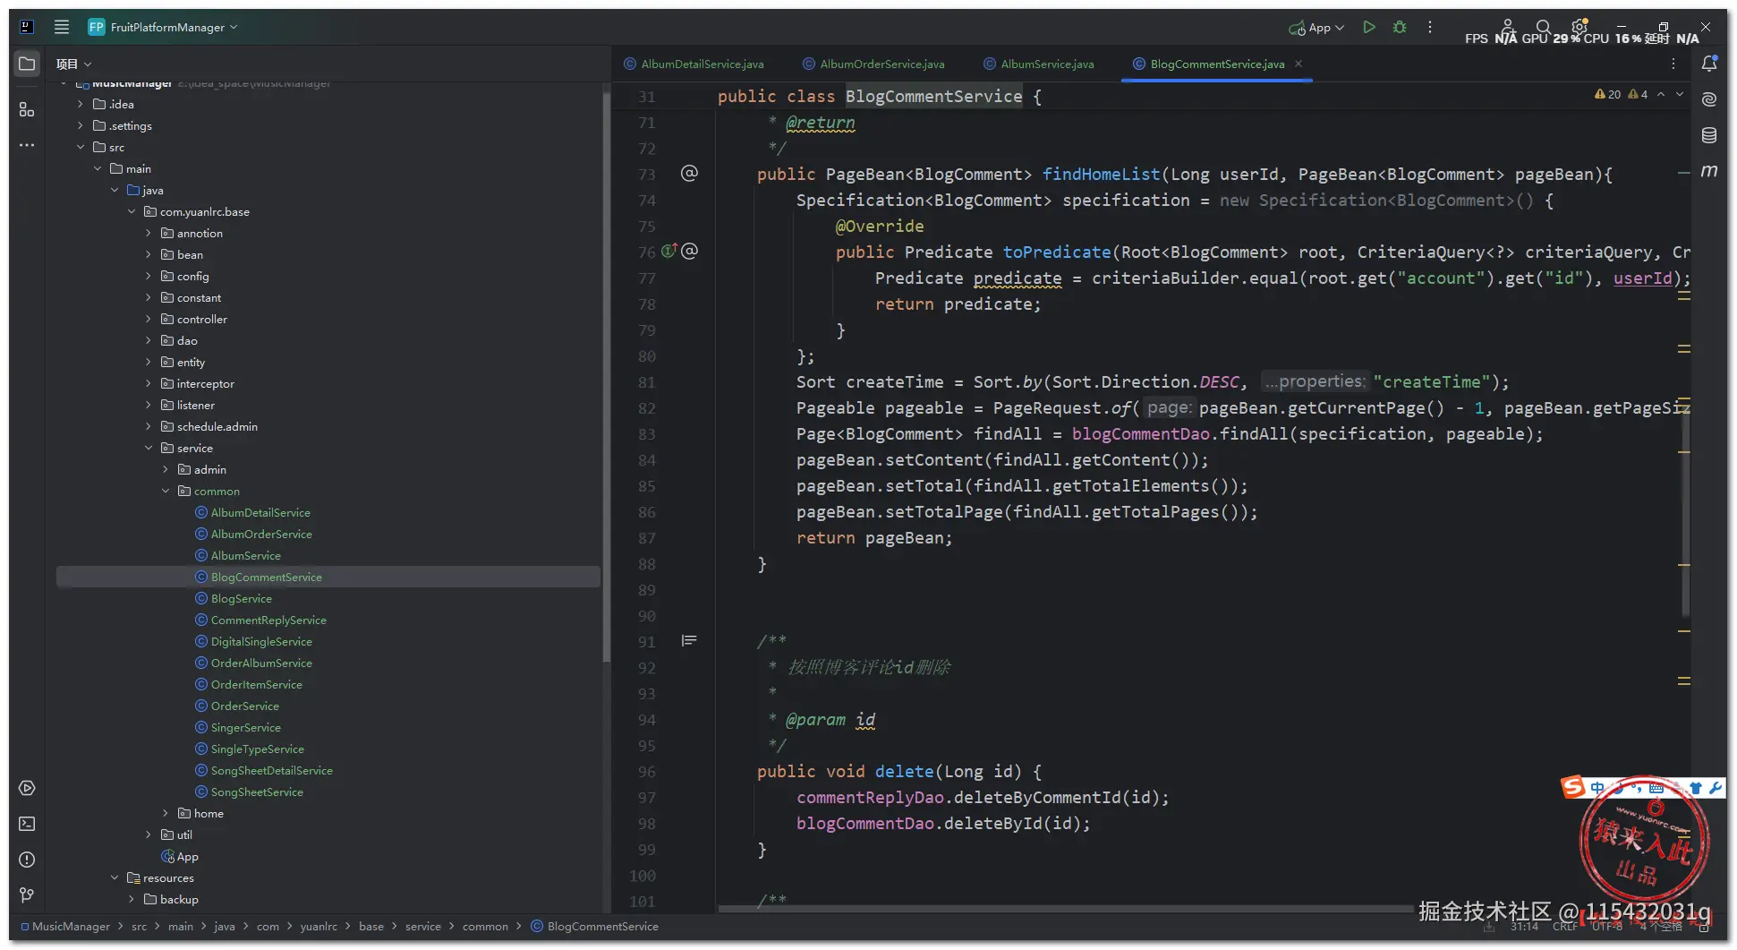1737x950 pixels.
Task: Open IDE settings gear
Action: (x=1579, y=27)
